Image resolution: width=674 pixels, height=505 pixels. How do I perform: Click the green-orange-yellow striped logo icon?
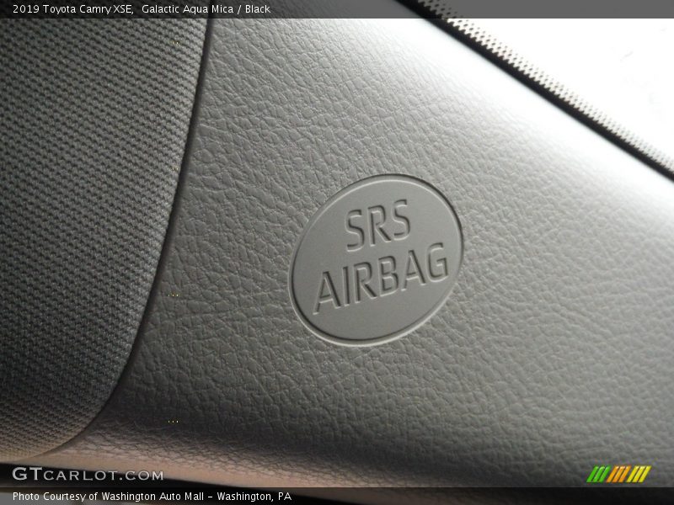coord(618,474)
